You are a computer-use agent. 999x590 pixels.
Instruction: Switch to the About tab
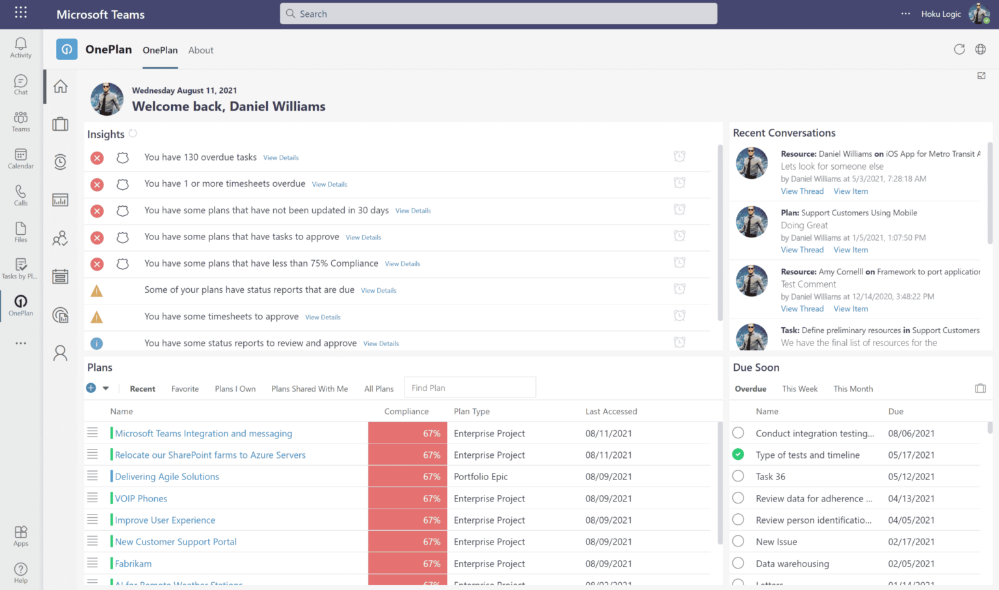point(201,50)
